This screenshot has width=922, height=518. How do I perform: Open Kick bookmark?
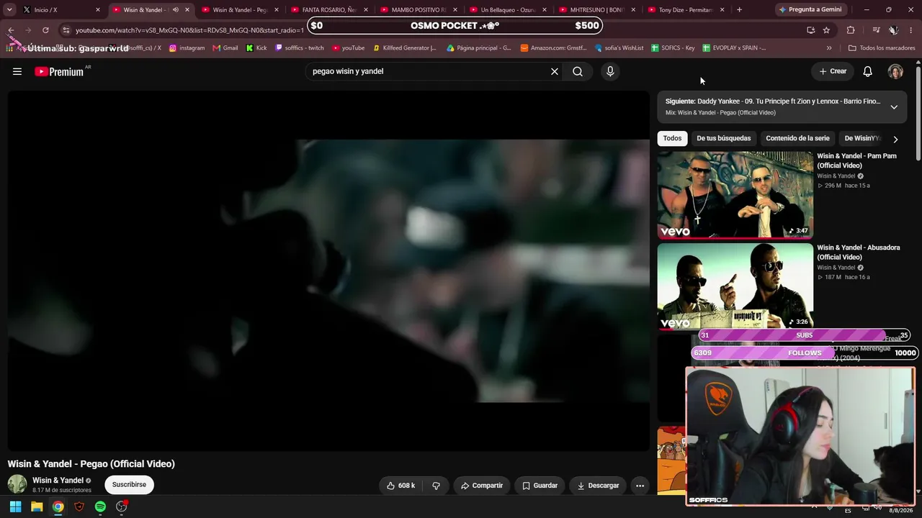coord(256,48)
